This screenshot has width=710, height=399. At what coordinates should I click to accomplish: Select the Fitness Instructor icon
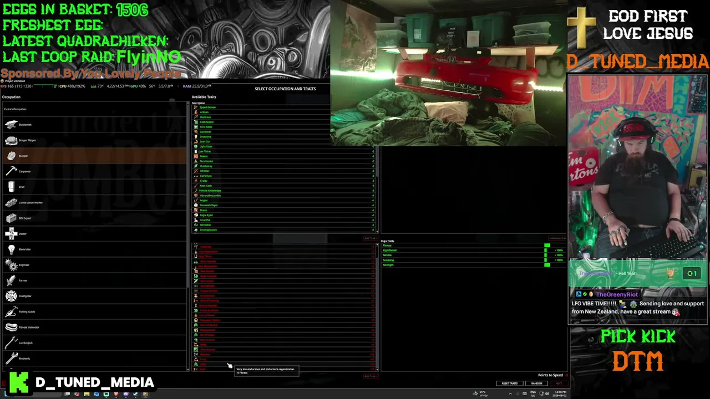pyautogui.click(x=11, y=327)
